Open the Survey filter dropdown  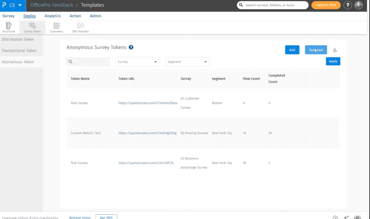[x=137, y=61]
